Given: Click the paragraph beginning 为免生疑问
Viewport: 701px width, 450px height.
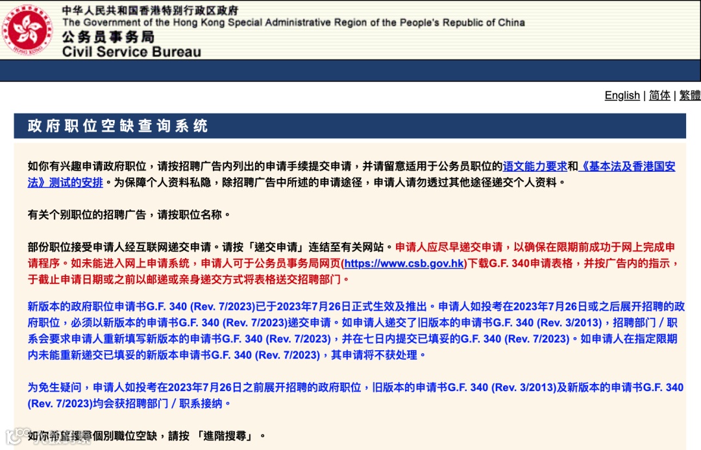Looking at the screenshot, I should pyautogui.click(x=356, y=396).
